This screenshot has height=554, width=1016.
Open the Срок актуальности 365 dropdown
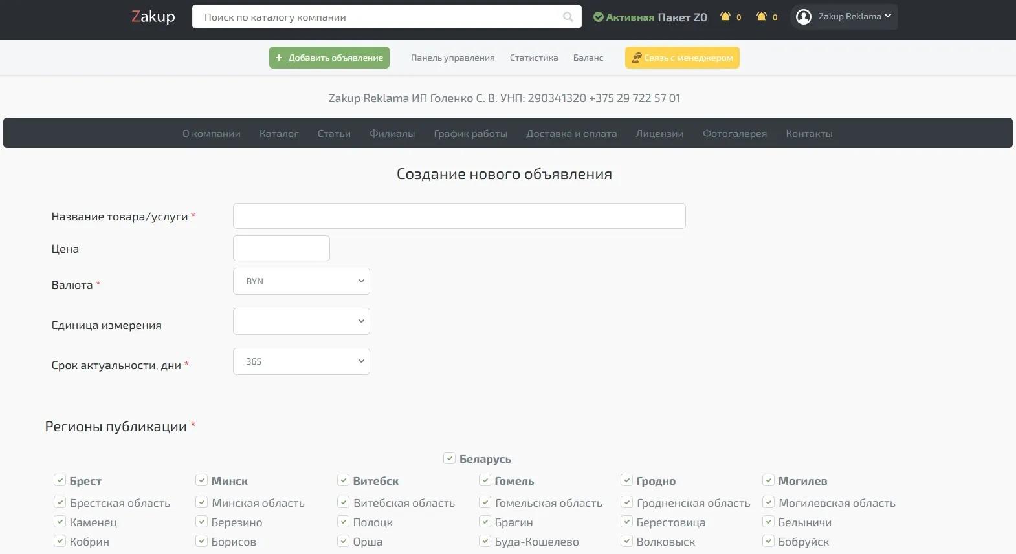(x=302, y=361)
